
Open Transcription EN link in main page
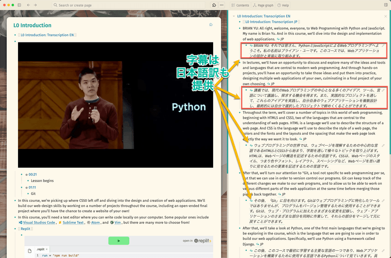pyautogui.click(x=47, y=35)
